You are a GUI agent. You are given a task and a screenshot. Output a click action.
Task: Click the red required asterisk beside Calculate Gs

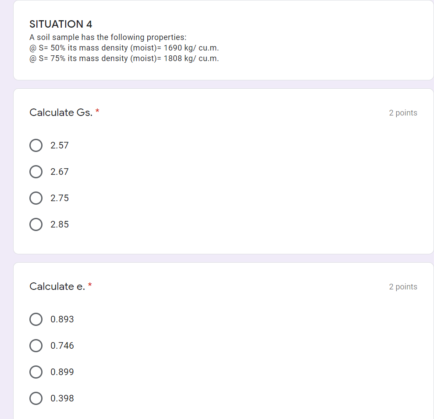(97, 111)
